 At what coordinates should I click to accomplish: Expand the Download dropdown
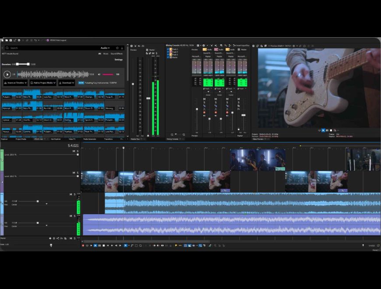pyautogui.click(x=66, y=83)
